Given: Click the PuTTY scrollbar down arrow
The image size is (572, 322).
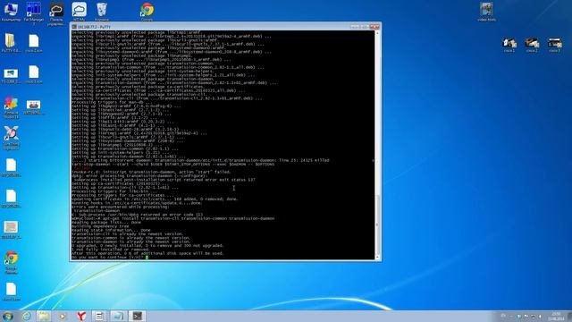Looking at the screenshot, I should [377, 257].
